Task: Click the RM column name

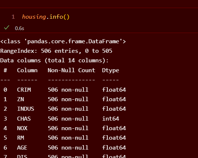Action: click(x=21, y=138)
